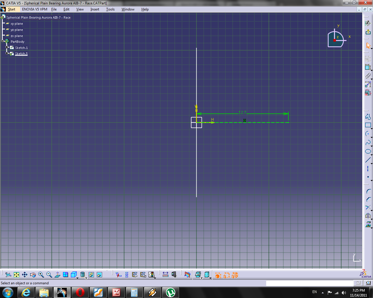The image size is (373, 298).
Task: Select the Profile tool
Action: pyautogui.click(x=368, y=117)
